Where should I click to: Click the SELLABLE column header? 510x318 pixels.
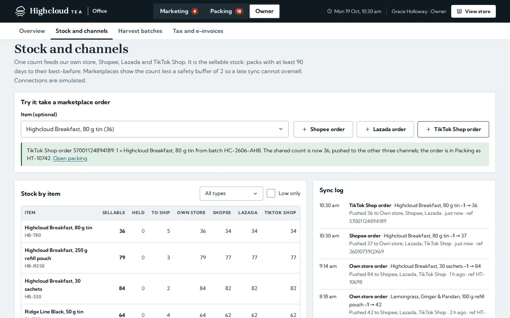[x=114, y=213]
